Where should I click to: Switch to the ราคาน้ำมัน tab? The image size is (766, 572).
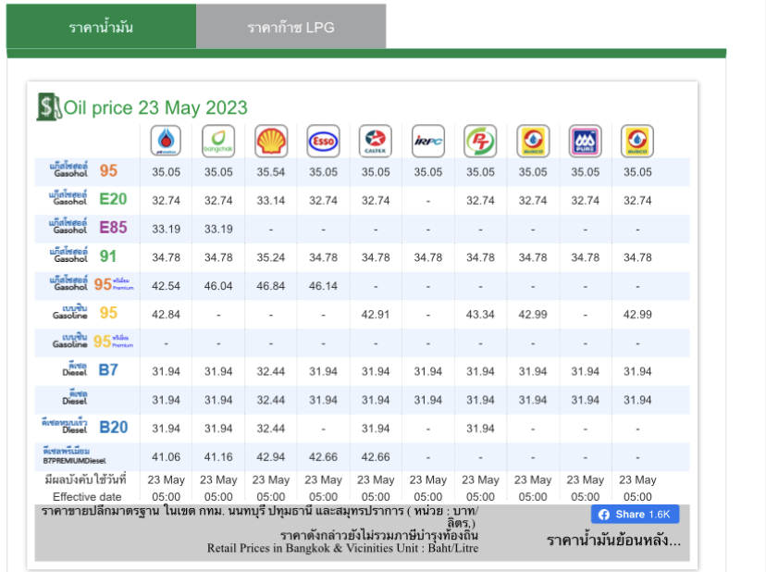click(x=101, y=27)
